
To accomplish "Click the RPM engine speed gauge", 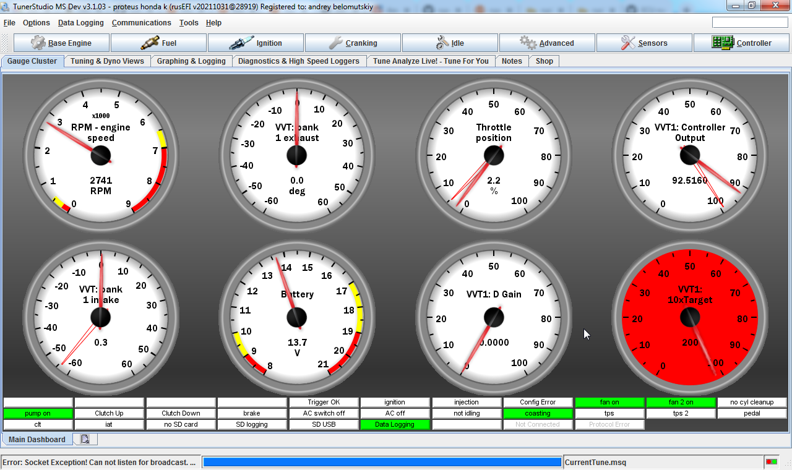I will (101, 155).
